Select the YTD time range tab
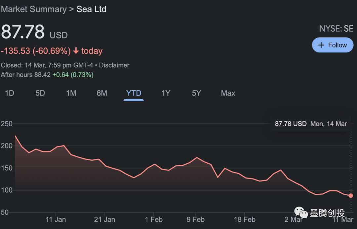 pyautogui.click(x=134, y=93)
